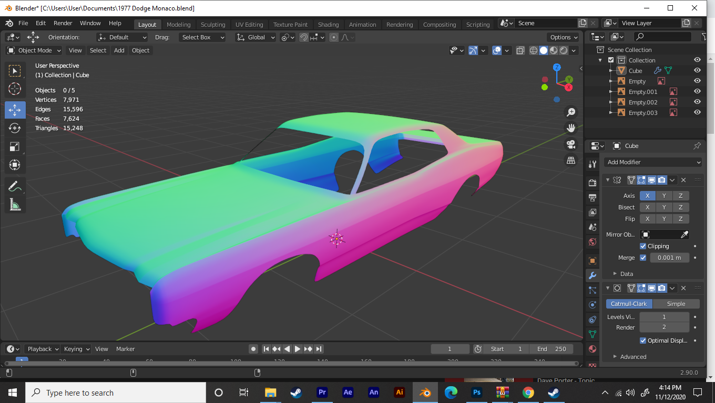Enable the Y axis for the Mirror modifier
715x403 pixels.
tap(664, 196)
